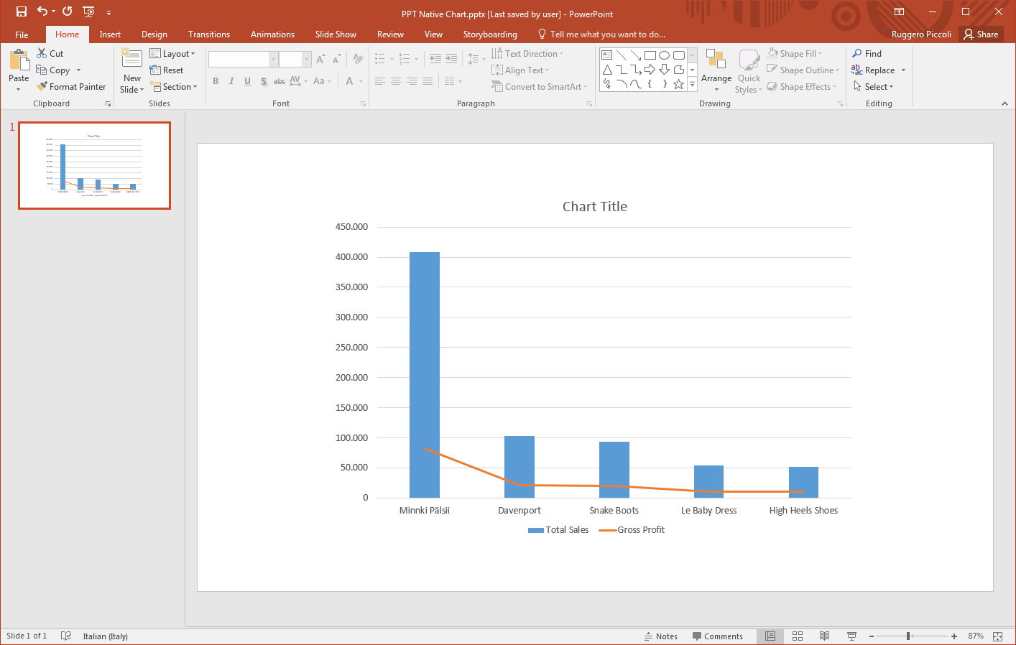Insert Text Box shape from gallery

pyautogui.click(x=606, y=55)
